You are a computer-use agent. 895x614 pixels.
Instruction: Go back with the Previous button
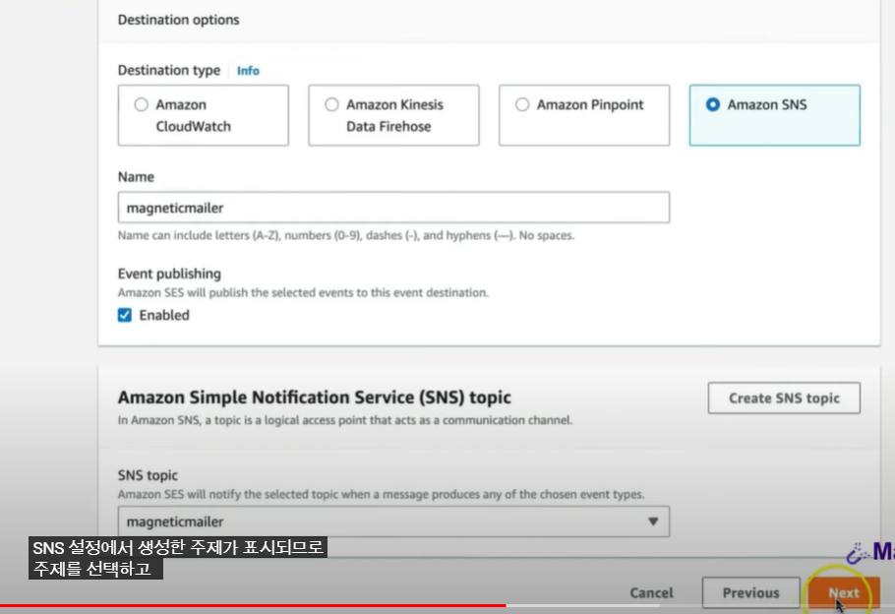pyautogui.click(x=750, y=593)
